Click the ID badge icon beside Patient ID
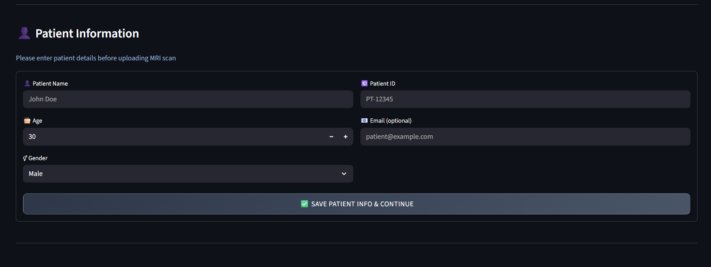Screen dimensions: 711x267 pos(364,84)
